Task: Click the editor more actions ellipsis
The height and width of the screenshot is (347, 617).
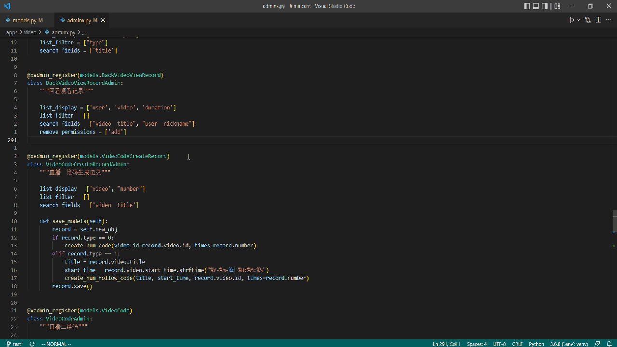Action: click(x=608, y=20)
